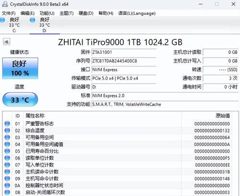Maximize the CrystalDiskInfo window
The width and height of the screenshot is (240, 196).
(217, 4)
